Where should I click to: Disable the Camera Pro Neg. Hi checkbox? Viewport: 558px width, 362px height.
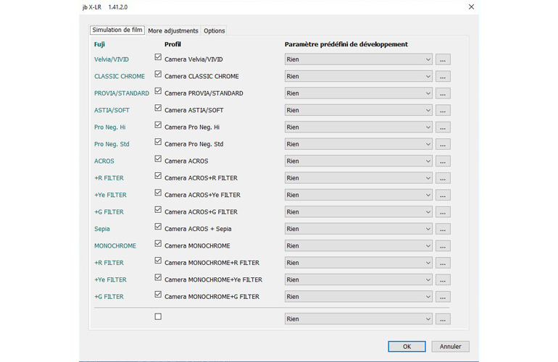158,125
